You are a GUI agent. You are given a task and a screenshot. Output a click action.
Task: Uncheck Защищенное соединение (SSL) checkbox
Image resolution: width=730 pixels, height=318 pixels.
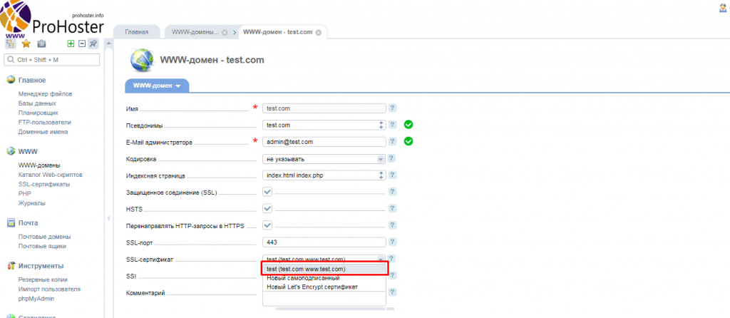[267, 192]
